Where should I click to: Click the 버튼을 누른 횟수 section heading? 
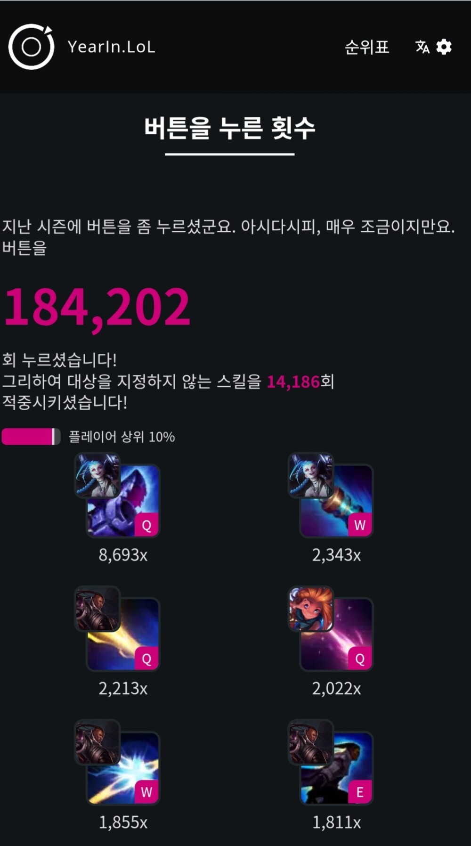tap(229, 128)
